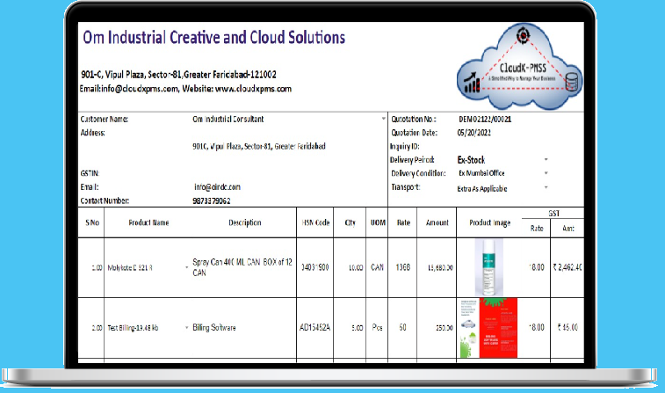Click the Description column header

point(245,222)
